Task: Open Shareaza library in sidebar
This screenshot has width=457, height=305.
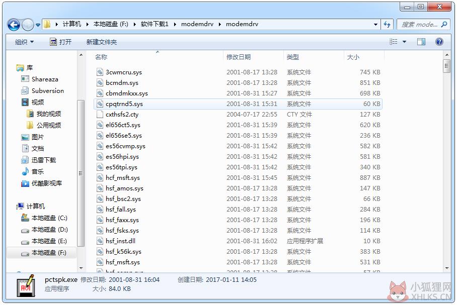Action: coord(45,79)
